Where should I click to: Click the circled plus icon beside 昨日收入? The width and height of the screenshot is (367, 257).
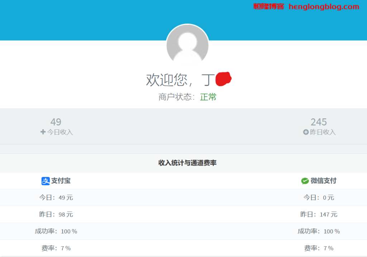(x=305, y=132)
